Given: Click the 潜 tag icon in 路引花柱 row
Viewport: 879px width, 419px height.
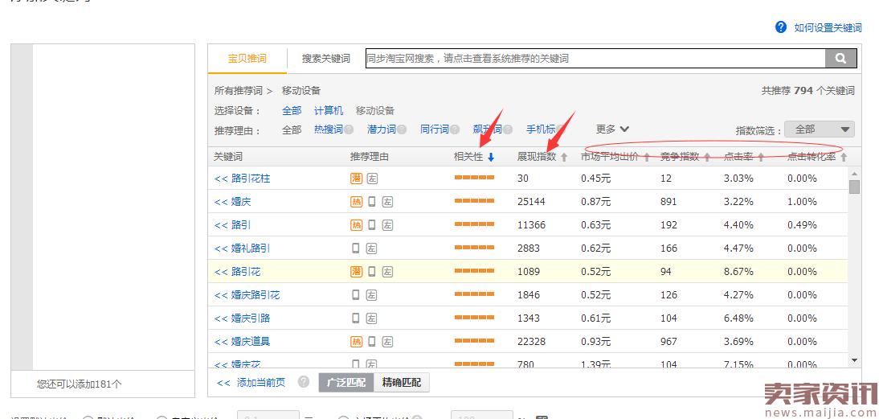Looking at the screenshot, I should (356, 179).
